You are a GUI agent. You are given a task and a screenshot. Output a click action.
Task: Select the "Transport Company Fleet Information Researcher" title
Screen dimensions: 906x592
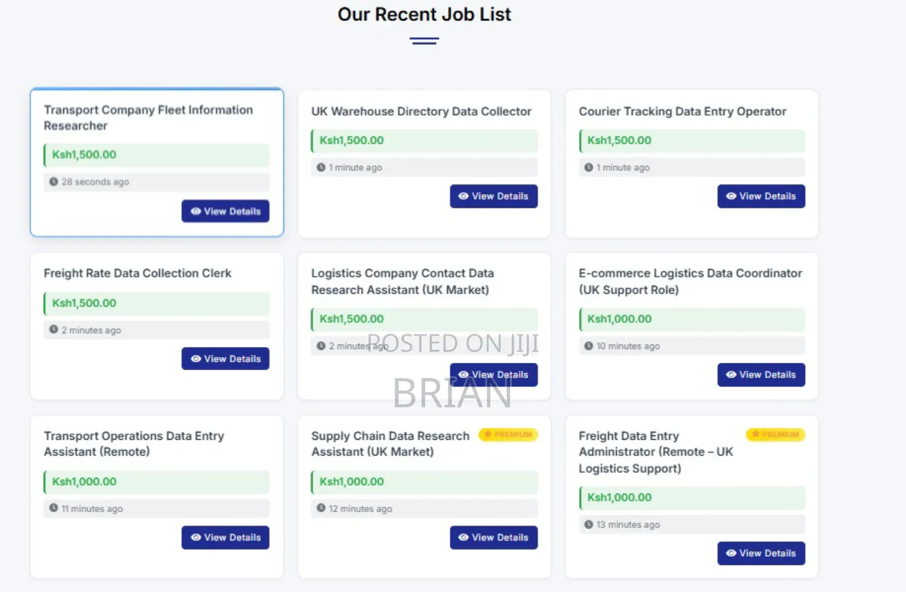(148, 118)
